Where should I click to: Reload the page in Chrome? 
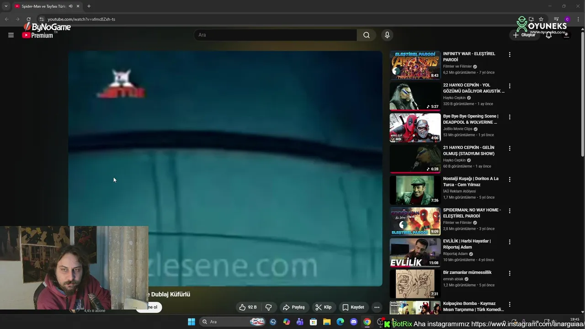coord(28,19)
